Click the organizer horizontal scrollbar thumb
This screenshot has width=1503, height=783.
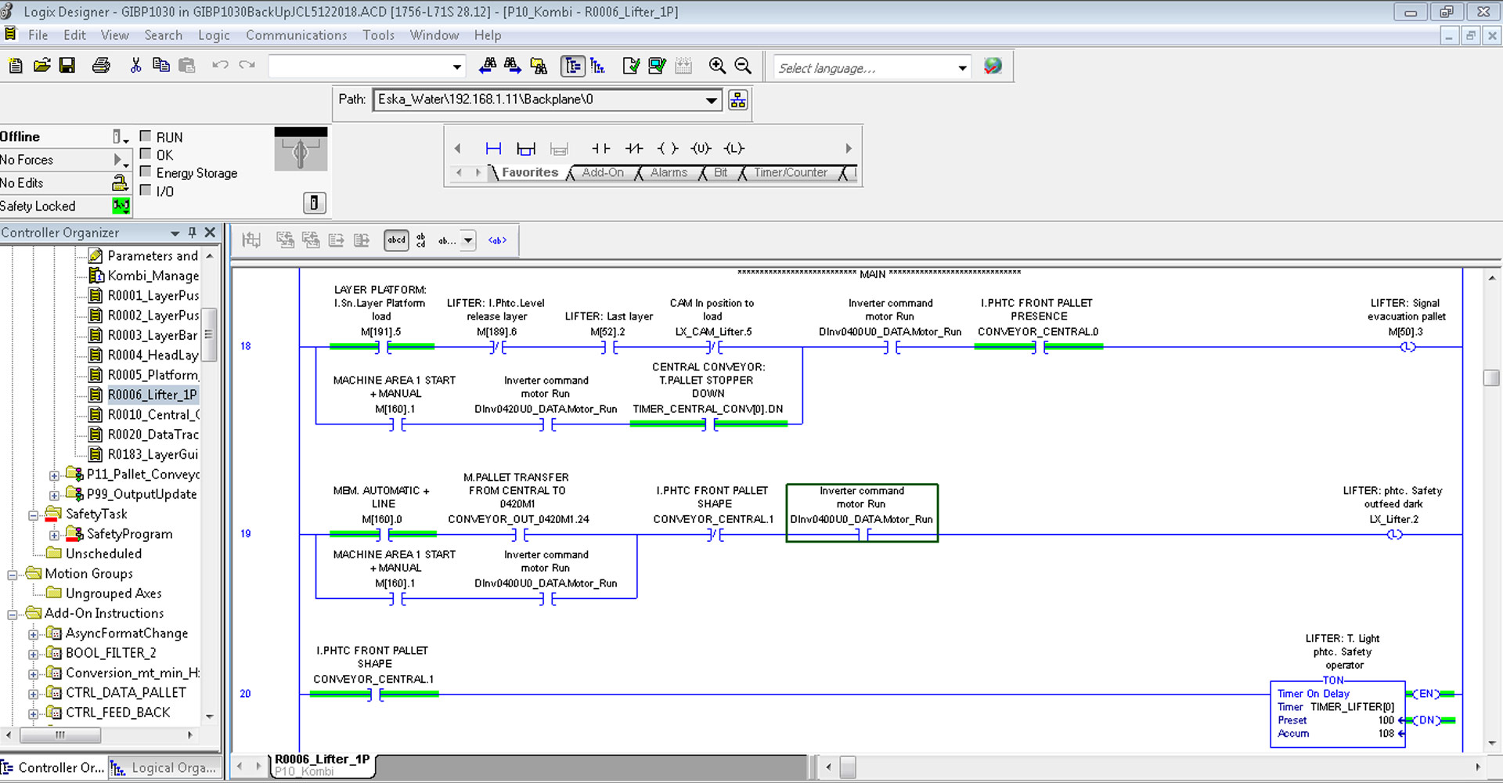click(x=60, y=735)
